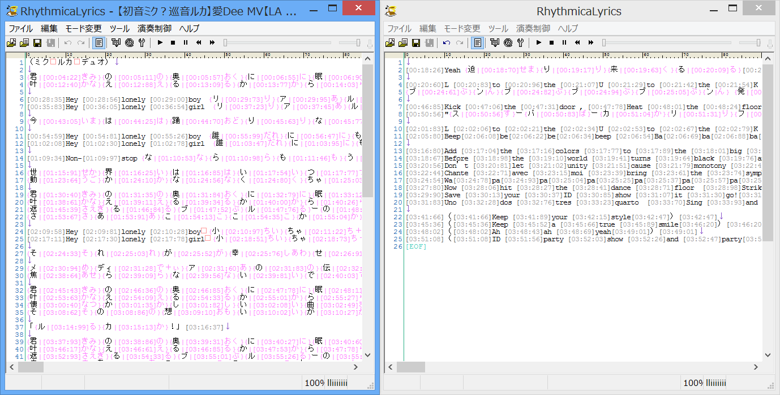Fast-forward playback in left window
The width and height of the screenshot is (780, 395).
(212, 42)
